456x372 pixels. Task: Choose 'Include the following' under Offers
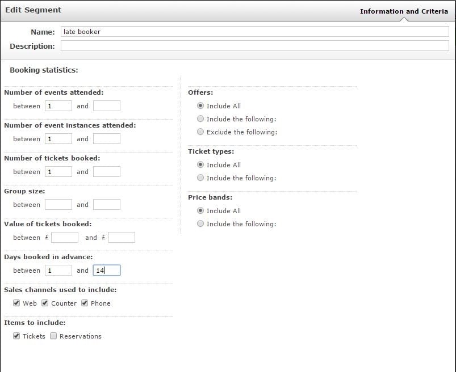click(200, 119)
